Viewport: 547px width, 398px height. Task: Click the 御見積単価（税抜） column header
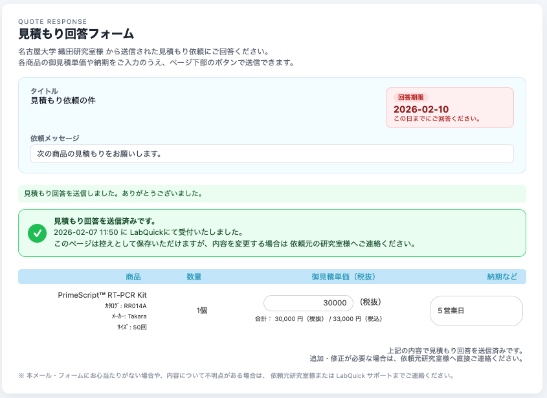tap(343, 277)
